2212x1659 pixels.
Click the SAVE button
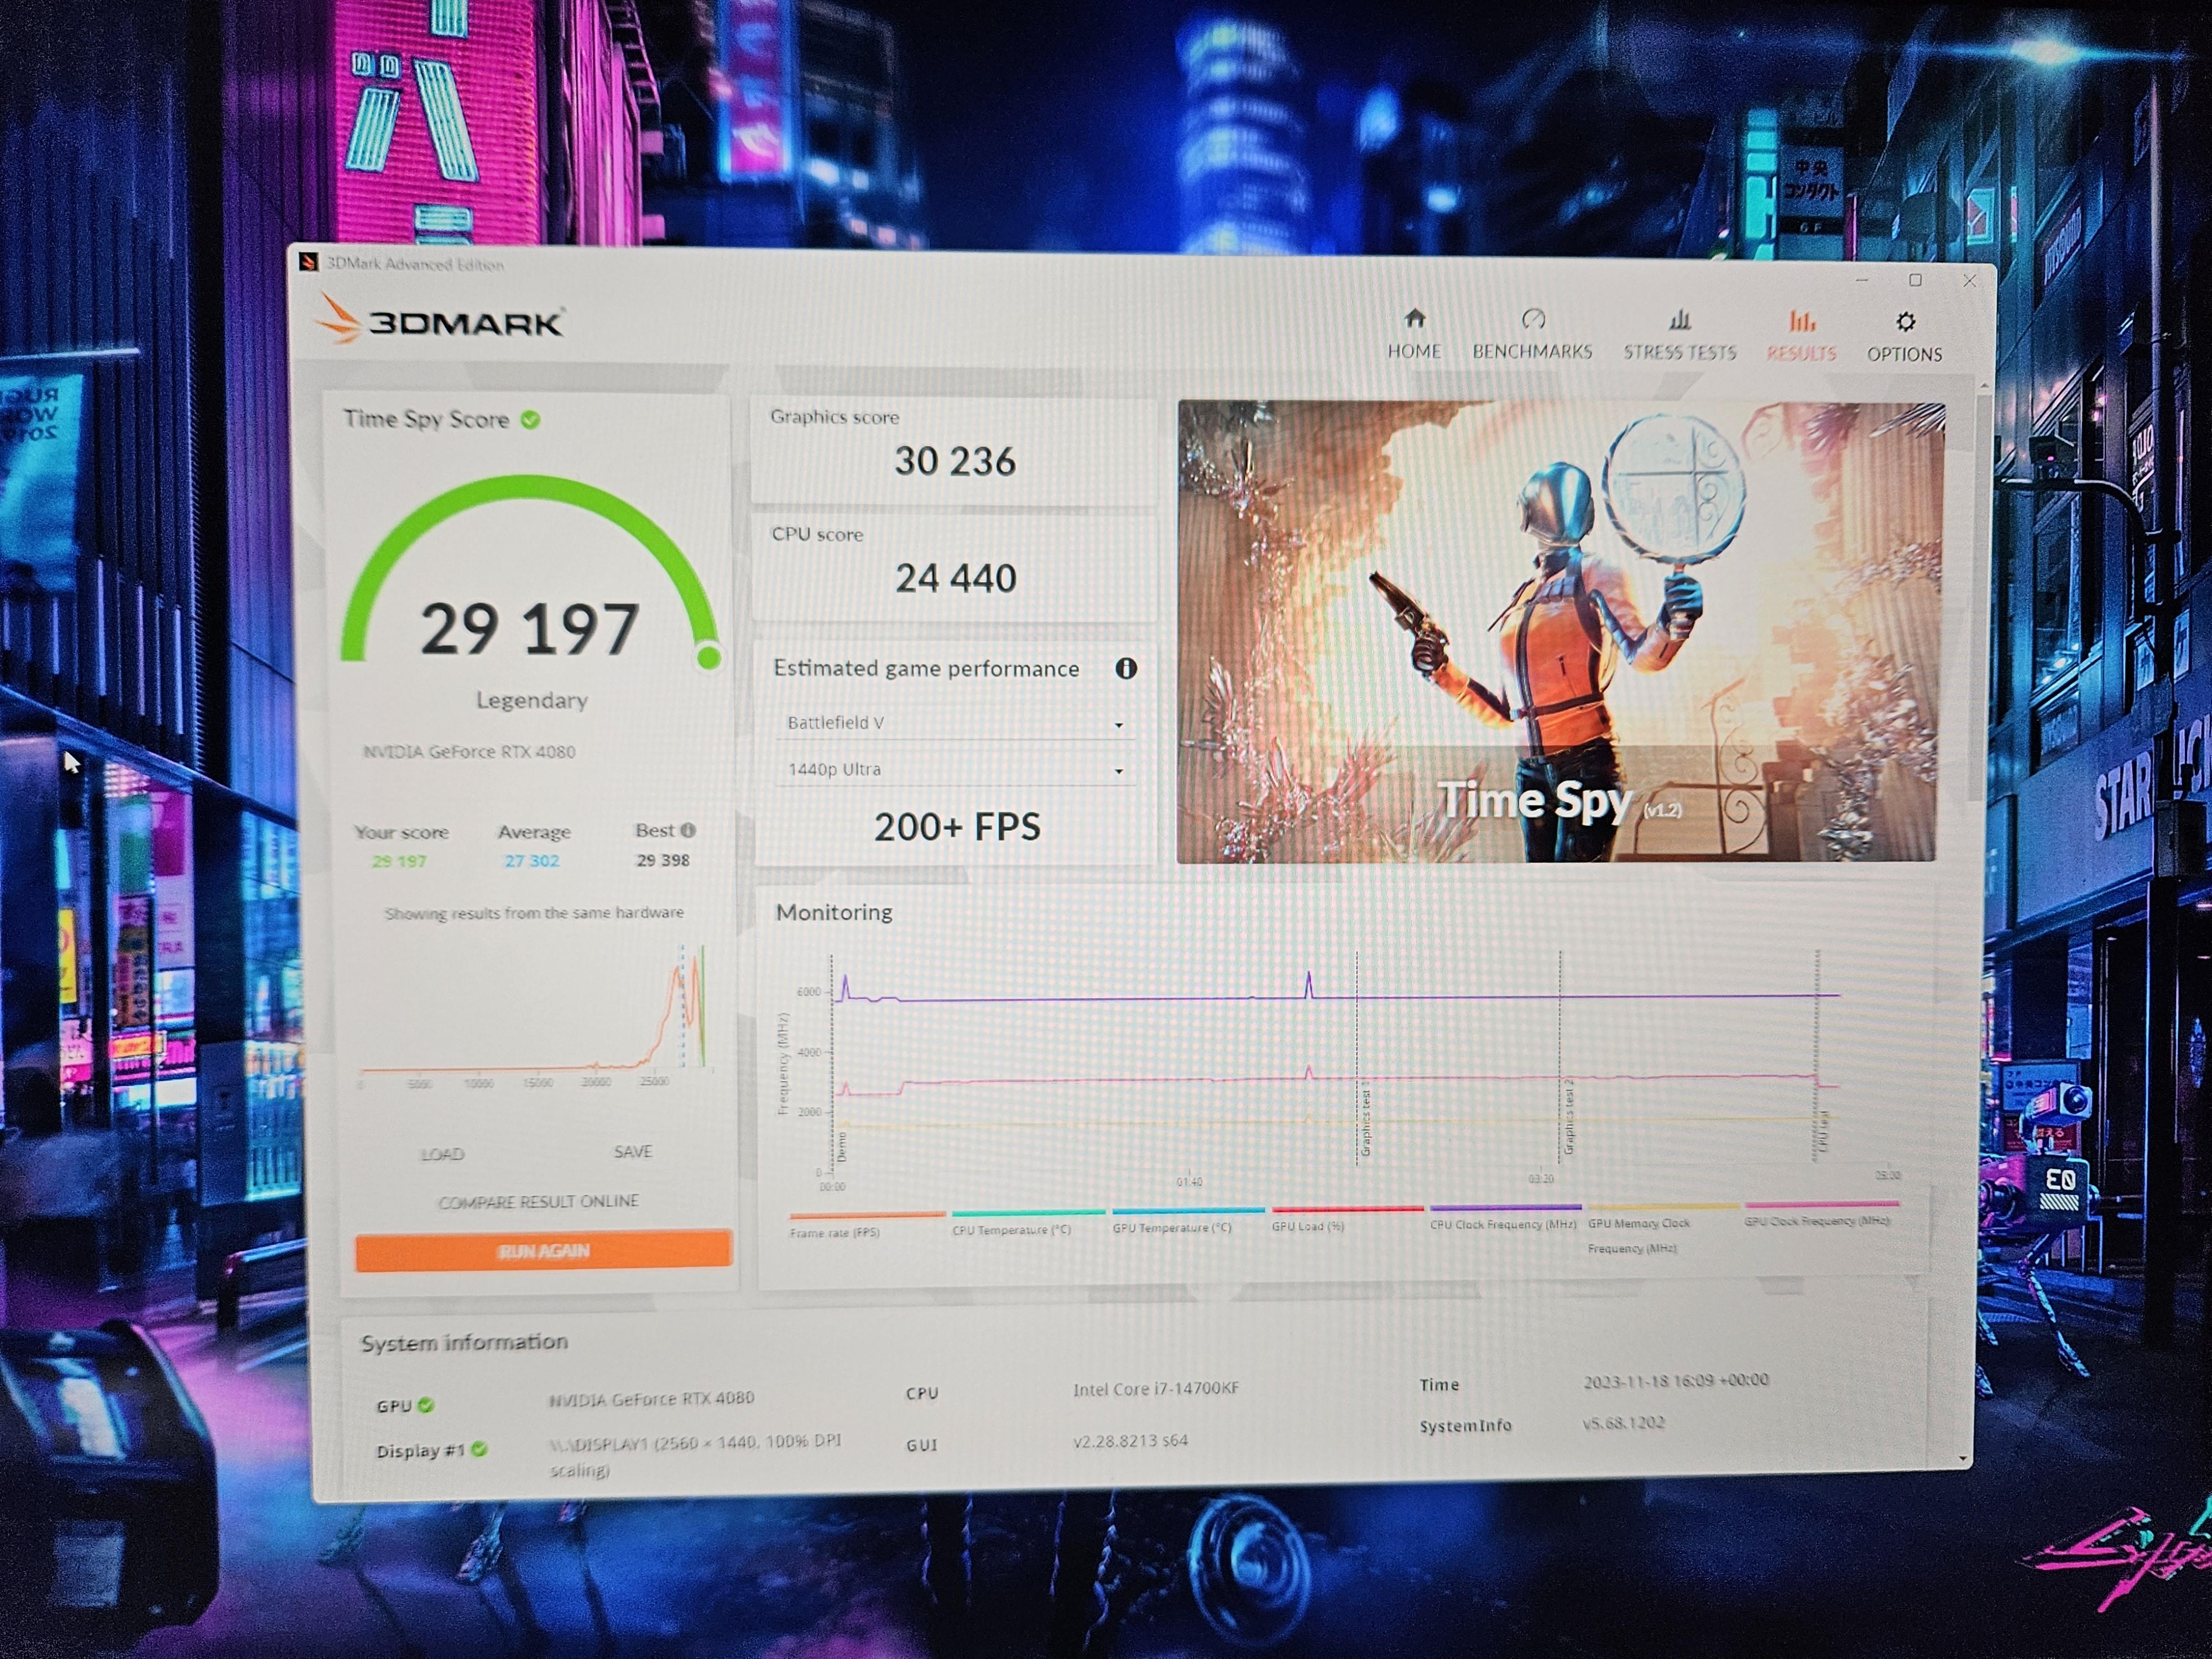(x=633, y=1152)
